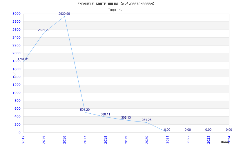Click the 2015 x-axis year label
232x145 pixels.
[x=44, y=139]
